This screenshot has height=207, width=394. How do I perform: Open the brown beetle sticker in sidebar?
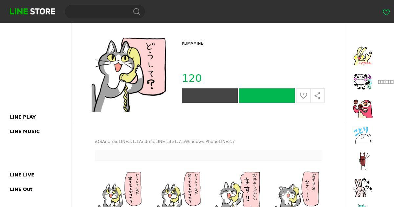[x=363, y=161]
